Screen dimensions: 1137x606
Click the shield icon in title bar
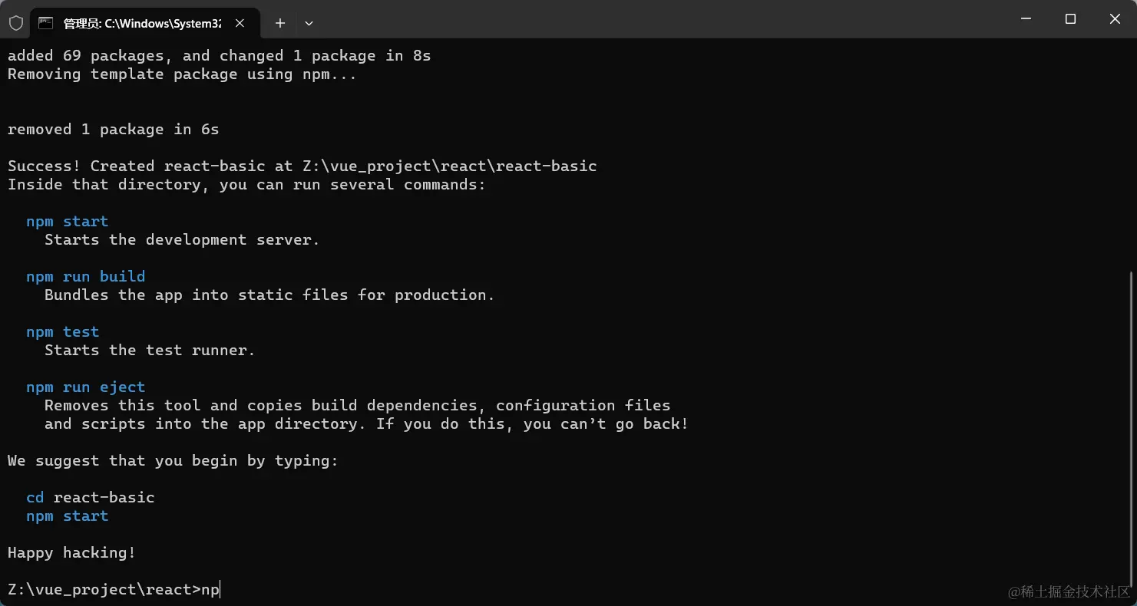pos(15,23)
